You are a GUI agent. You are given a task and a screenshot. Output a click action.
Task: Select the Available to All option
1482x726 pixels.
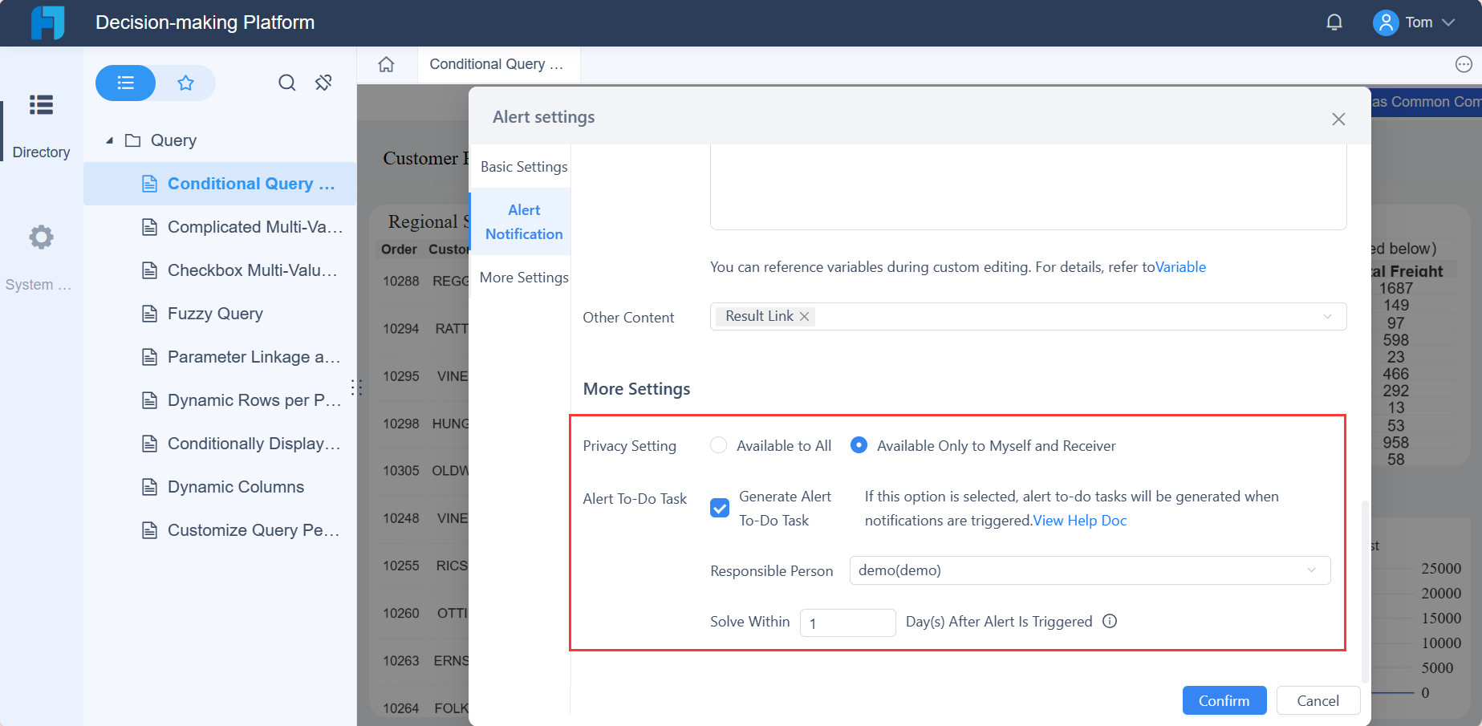click(x=718, y=444)
